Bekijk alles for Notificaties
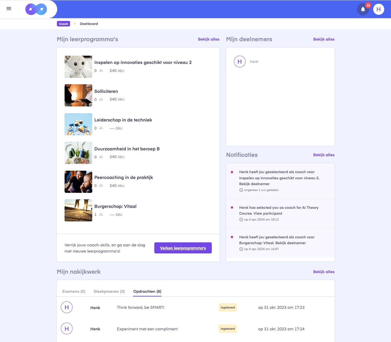Screen dimensions: 391x342 point(324,155)
